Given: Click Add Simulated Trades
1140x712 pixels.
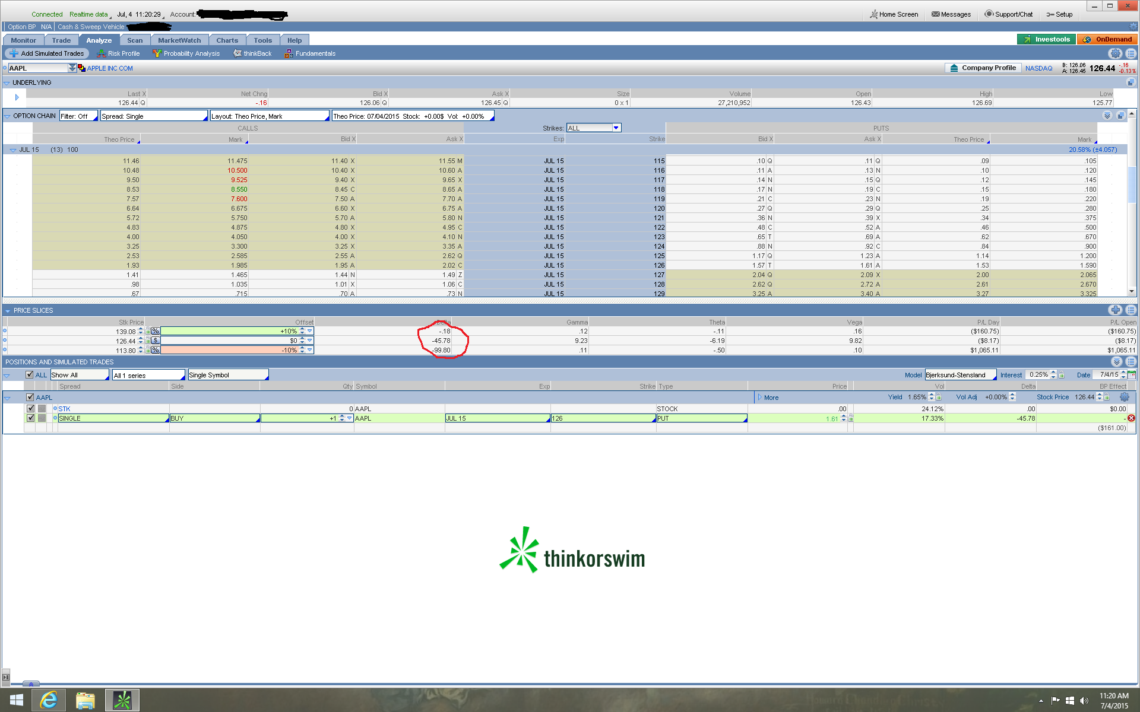Looking at the screenshot, I should coord(47,53).
